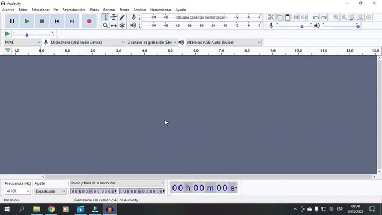Screen dimensions: 382x215
Task: Open selection end time format arrow
Action: pyautogui.click(x=164, y=191)
